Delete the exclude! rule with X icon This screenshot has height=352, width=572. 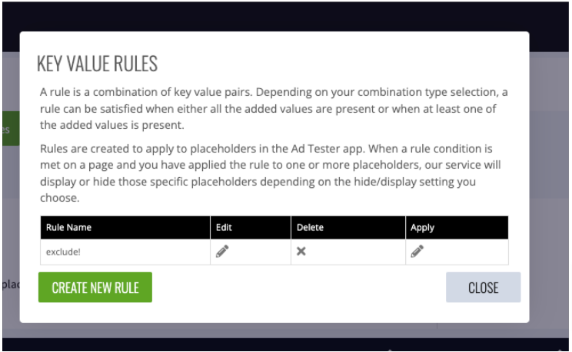pyautogui.click(x=301, y=252)
